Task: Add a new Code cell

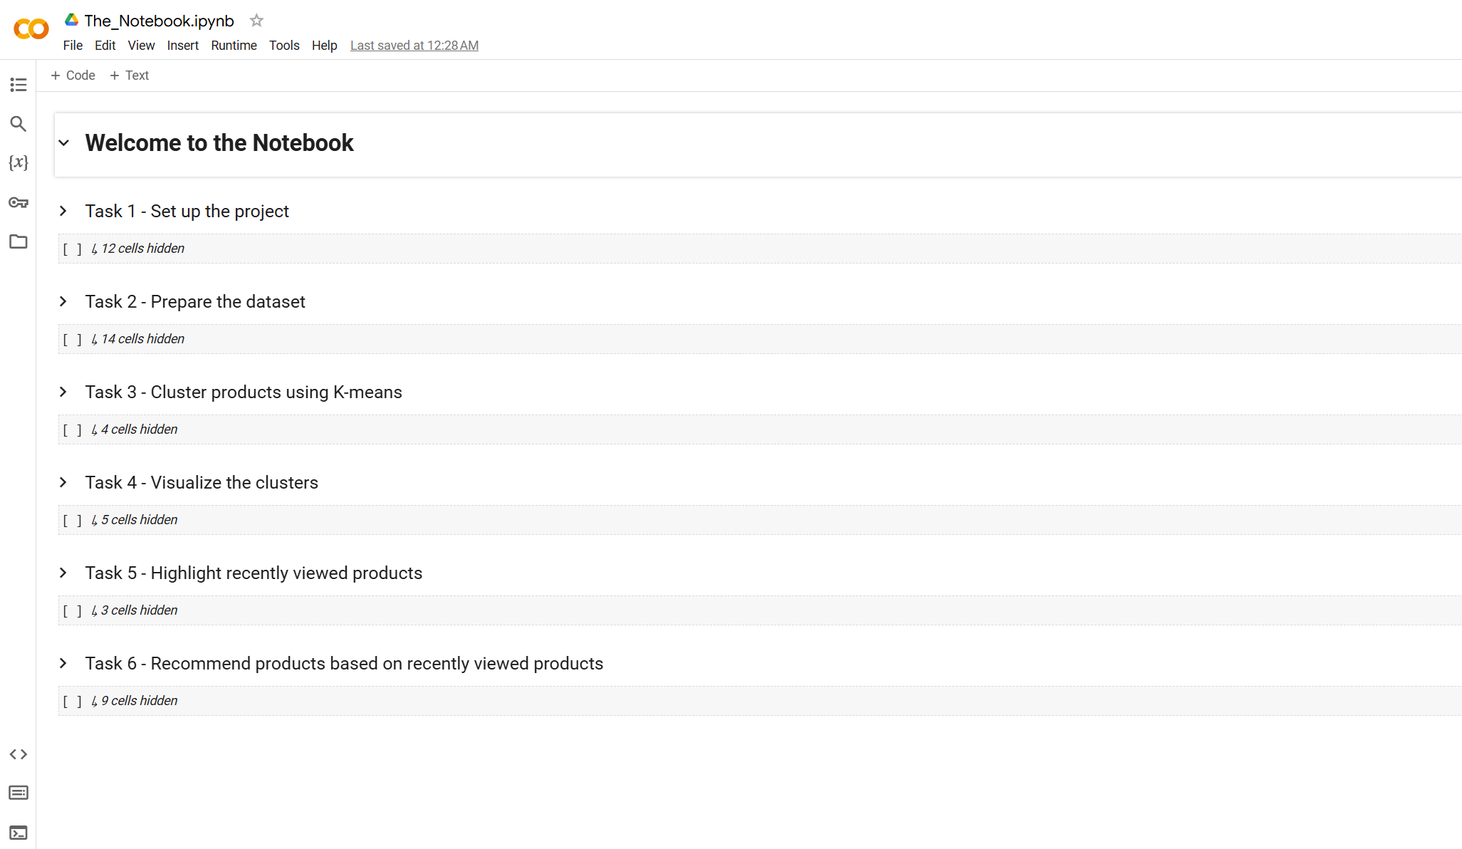Action: pos(73,75)
